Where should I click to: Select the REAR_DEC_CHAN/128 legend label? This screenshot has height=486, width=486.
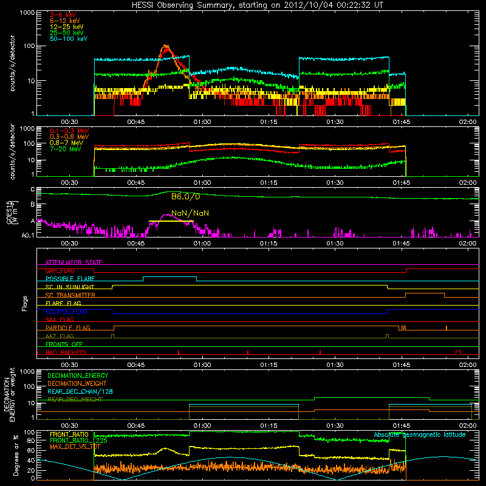click(x=80, y=391)
